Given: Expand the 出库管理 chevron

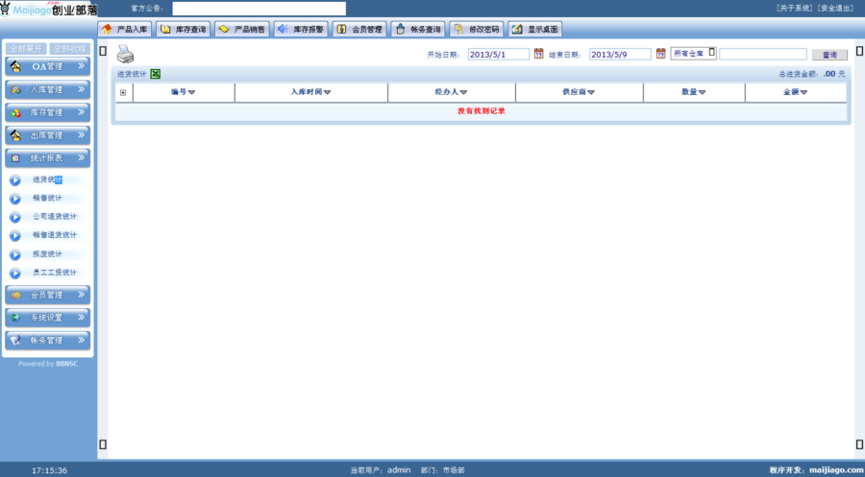Looking at the screenshot, I should pos(81,134).
